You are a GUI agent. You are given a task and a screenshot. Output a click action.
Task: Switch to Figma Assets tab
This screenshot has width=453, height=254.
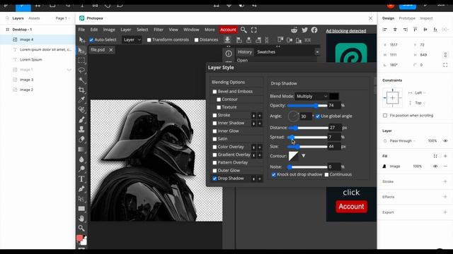click(x=34, y=18)
